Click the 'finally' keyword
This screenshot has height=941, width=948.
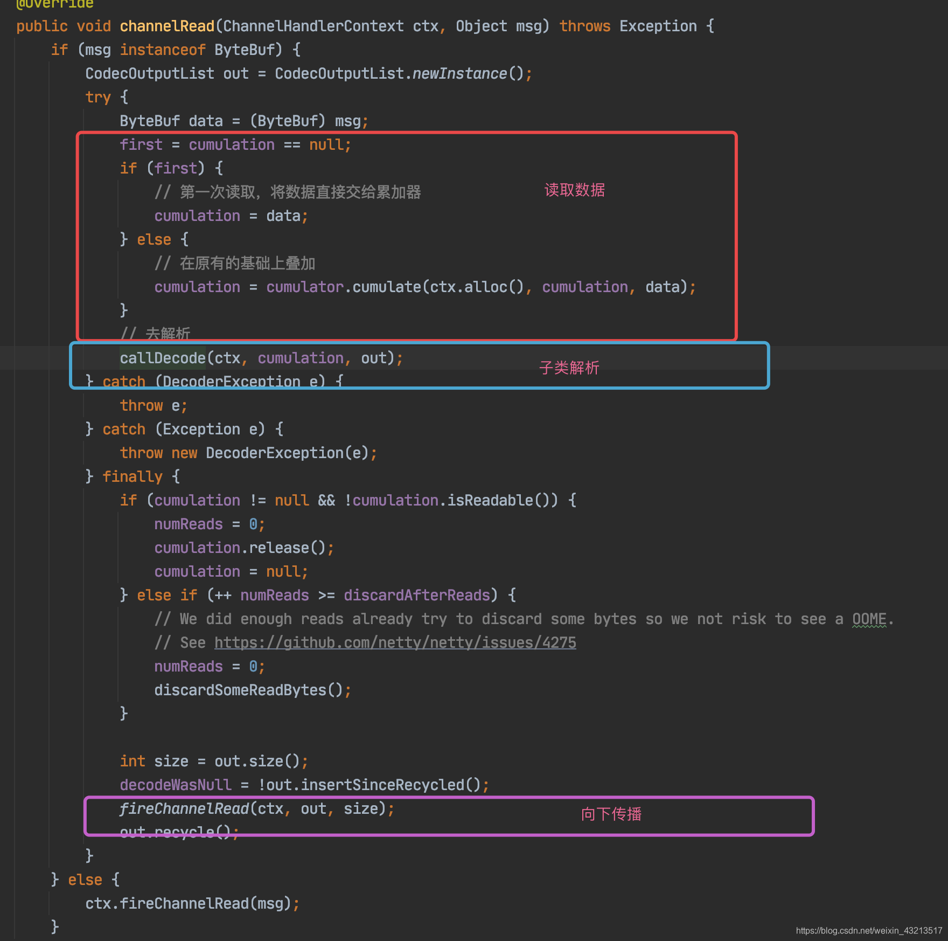[133, 476]
